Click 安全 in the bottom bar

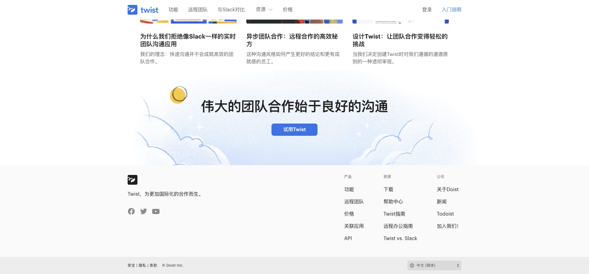pos(131,265)
